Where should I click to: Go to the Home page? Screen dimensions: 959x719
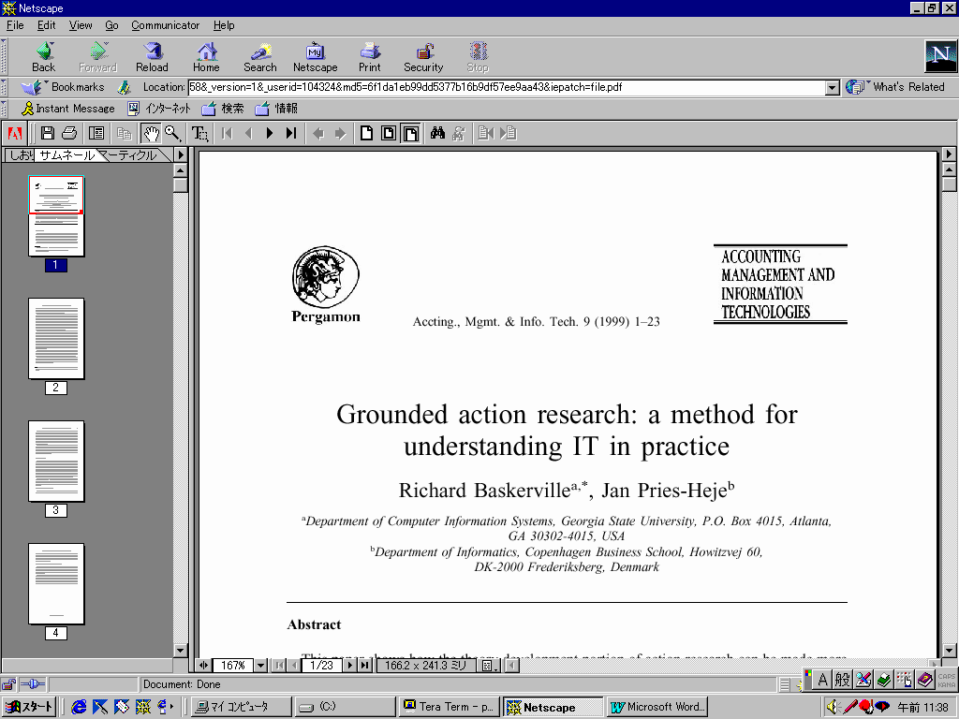click(x=206, y=57)
